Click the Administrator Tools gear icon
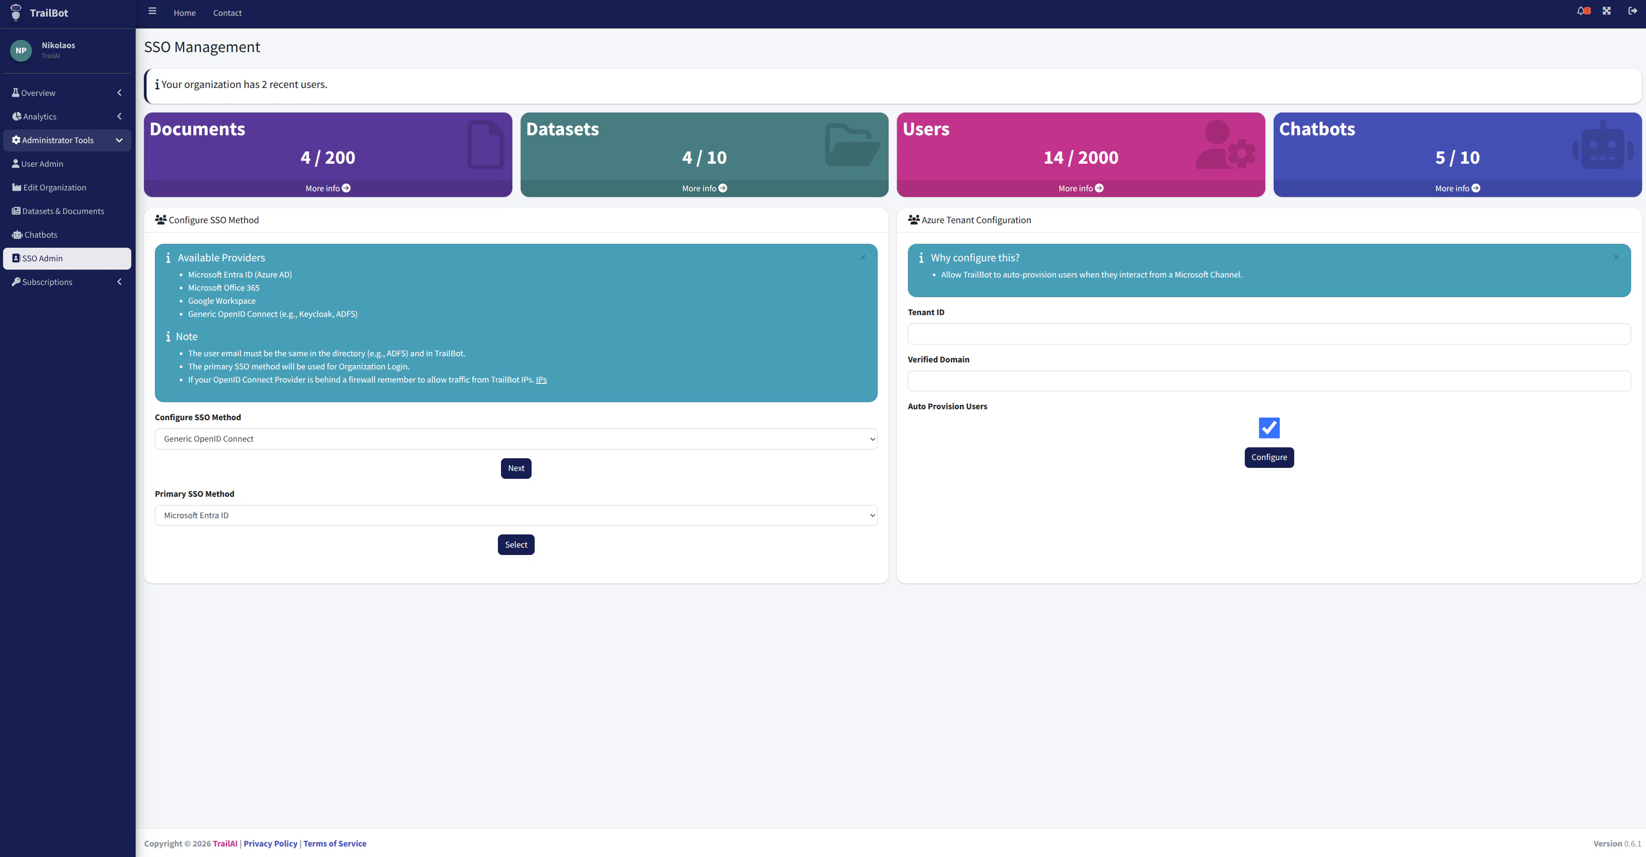The width and height of the screenshot is (1646, 857). (16, 140)
